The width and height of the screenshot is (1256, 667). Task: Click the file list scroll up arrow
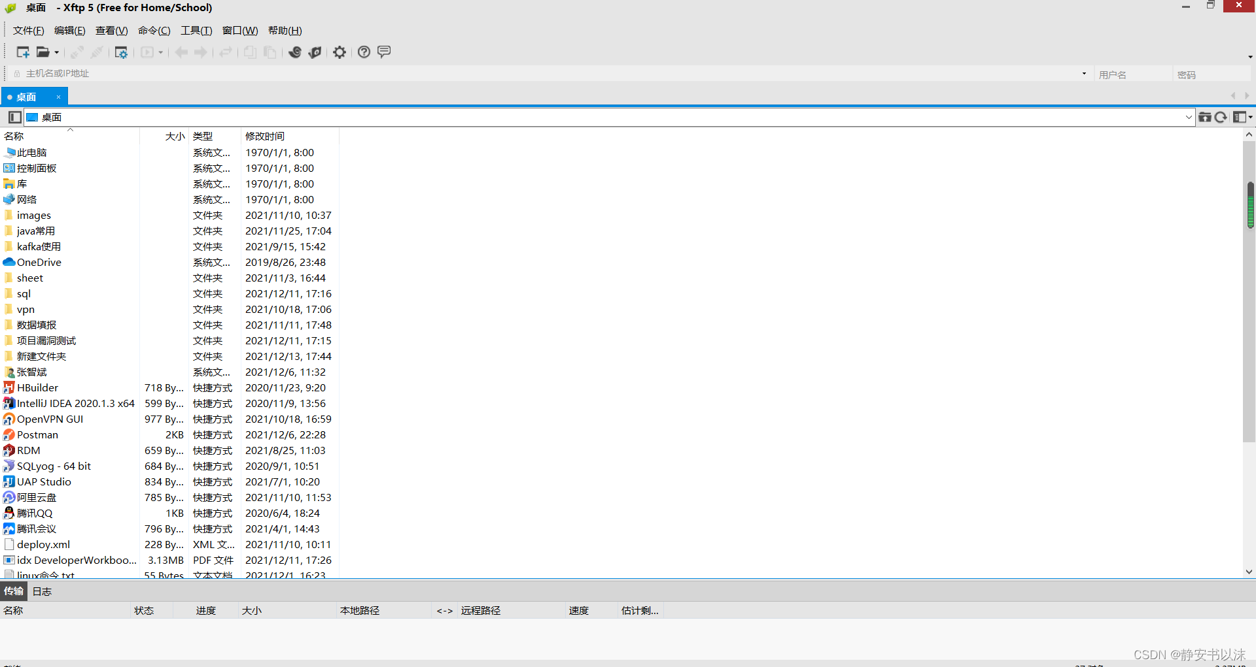[1249, 135]
